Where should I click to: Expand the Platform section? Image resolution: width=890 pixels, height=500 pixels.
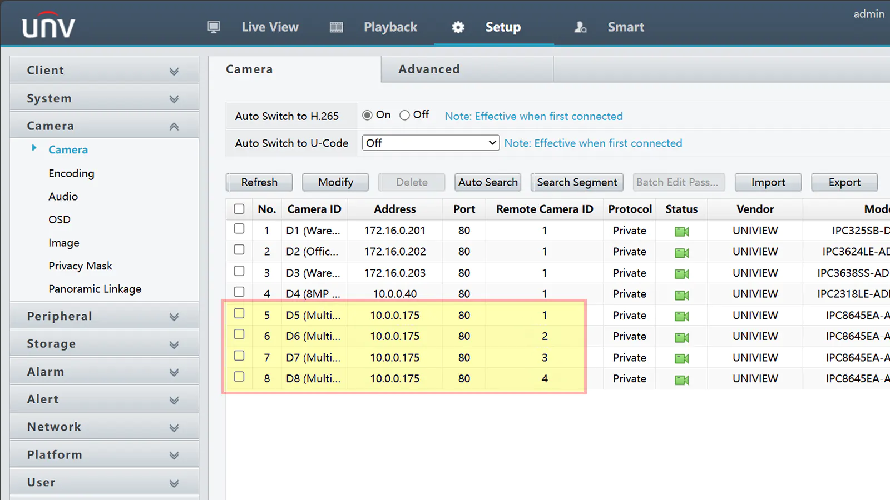104,454
